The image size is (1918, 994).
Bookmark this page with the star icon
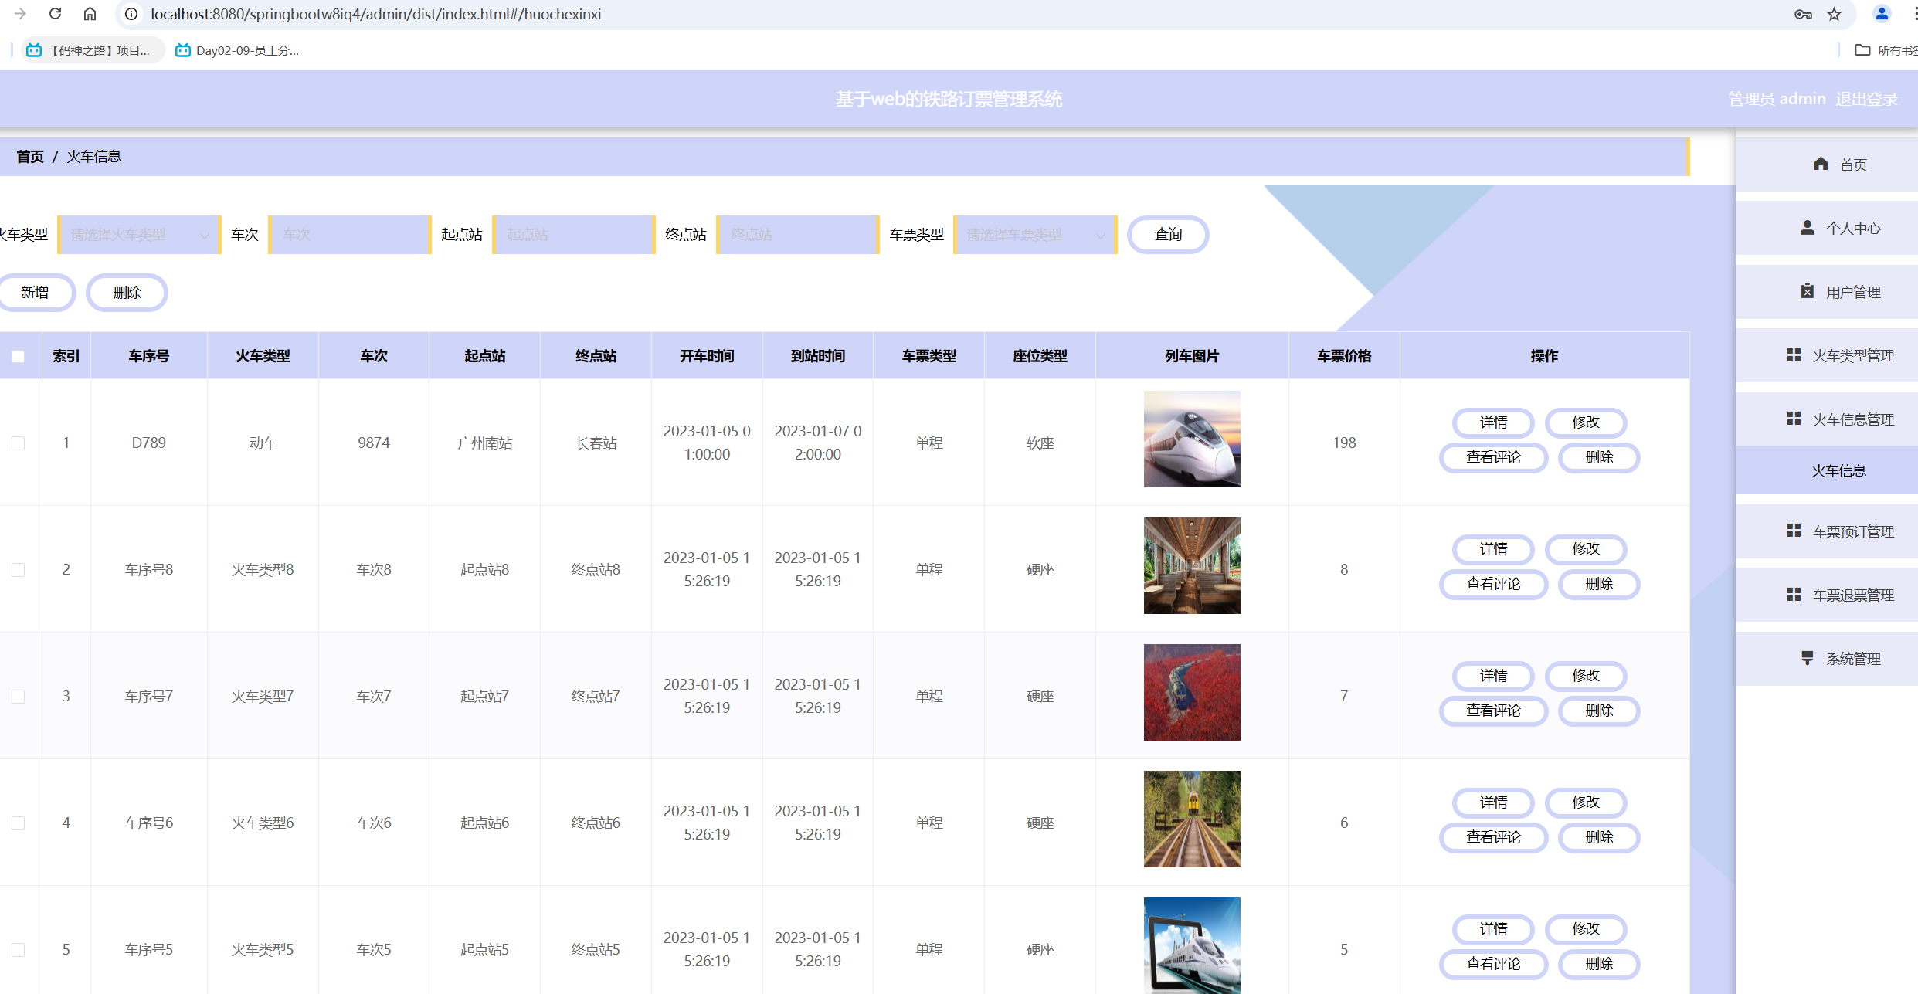point(1834,14)
